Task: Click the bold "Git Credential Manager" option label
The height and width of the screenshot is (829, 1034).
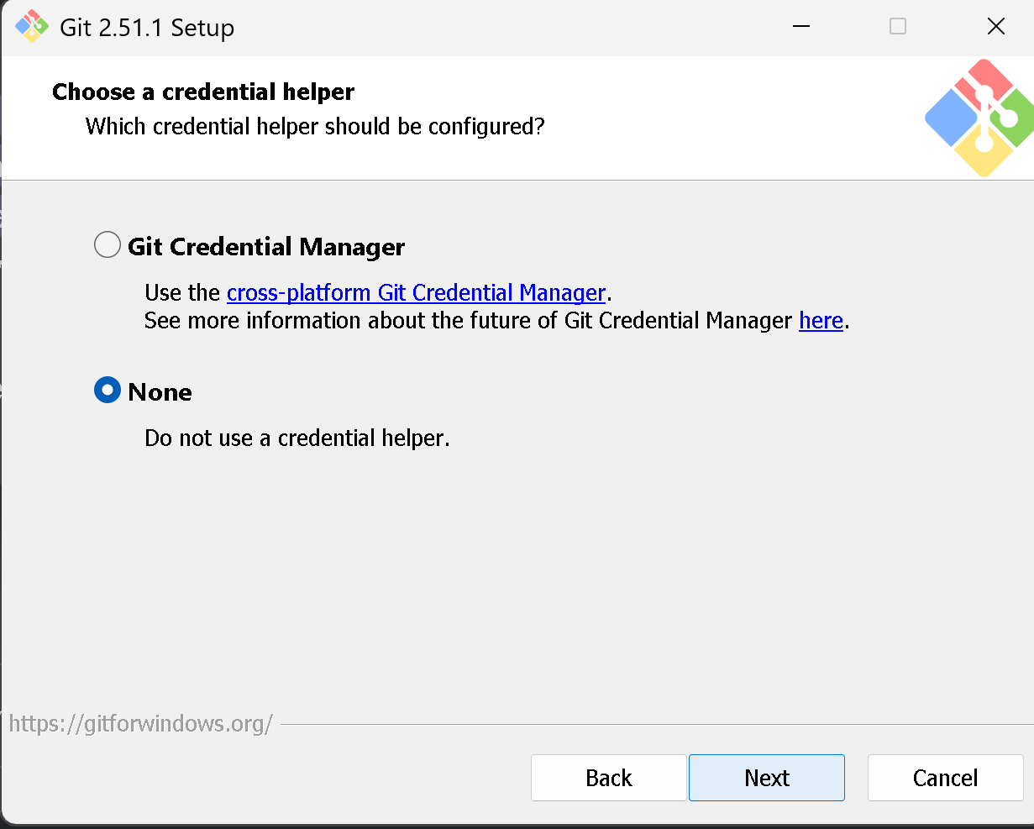Action: (x=266, y=247)
